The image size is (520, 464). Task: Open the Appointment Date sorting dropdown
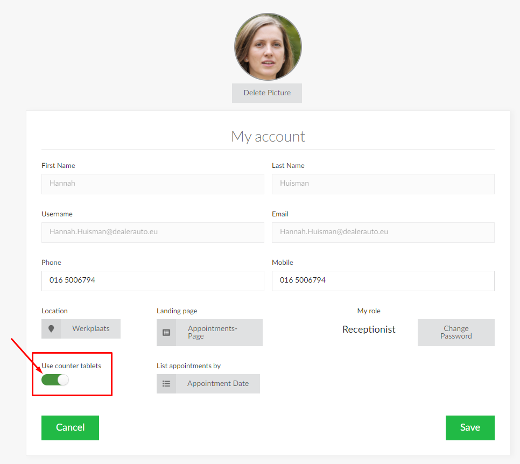click(217, 384)
